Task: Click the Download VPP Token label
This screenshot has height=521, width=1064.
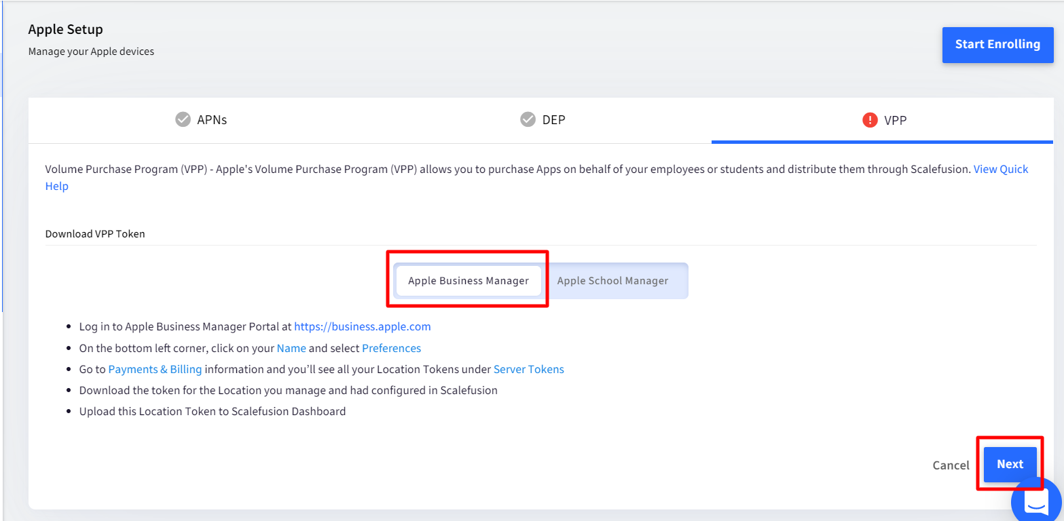Action: coord(95,233)
